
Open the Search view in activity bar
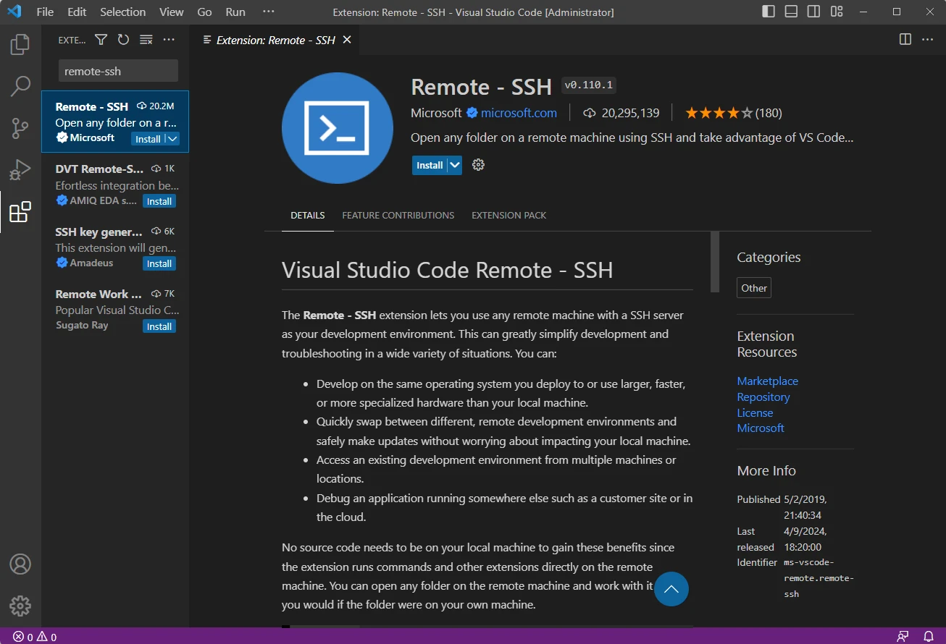(20, 86)
